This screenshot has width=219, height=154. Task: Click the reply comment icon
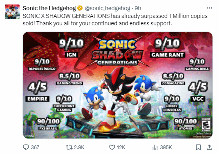click(26, 147)
